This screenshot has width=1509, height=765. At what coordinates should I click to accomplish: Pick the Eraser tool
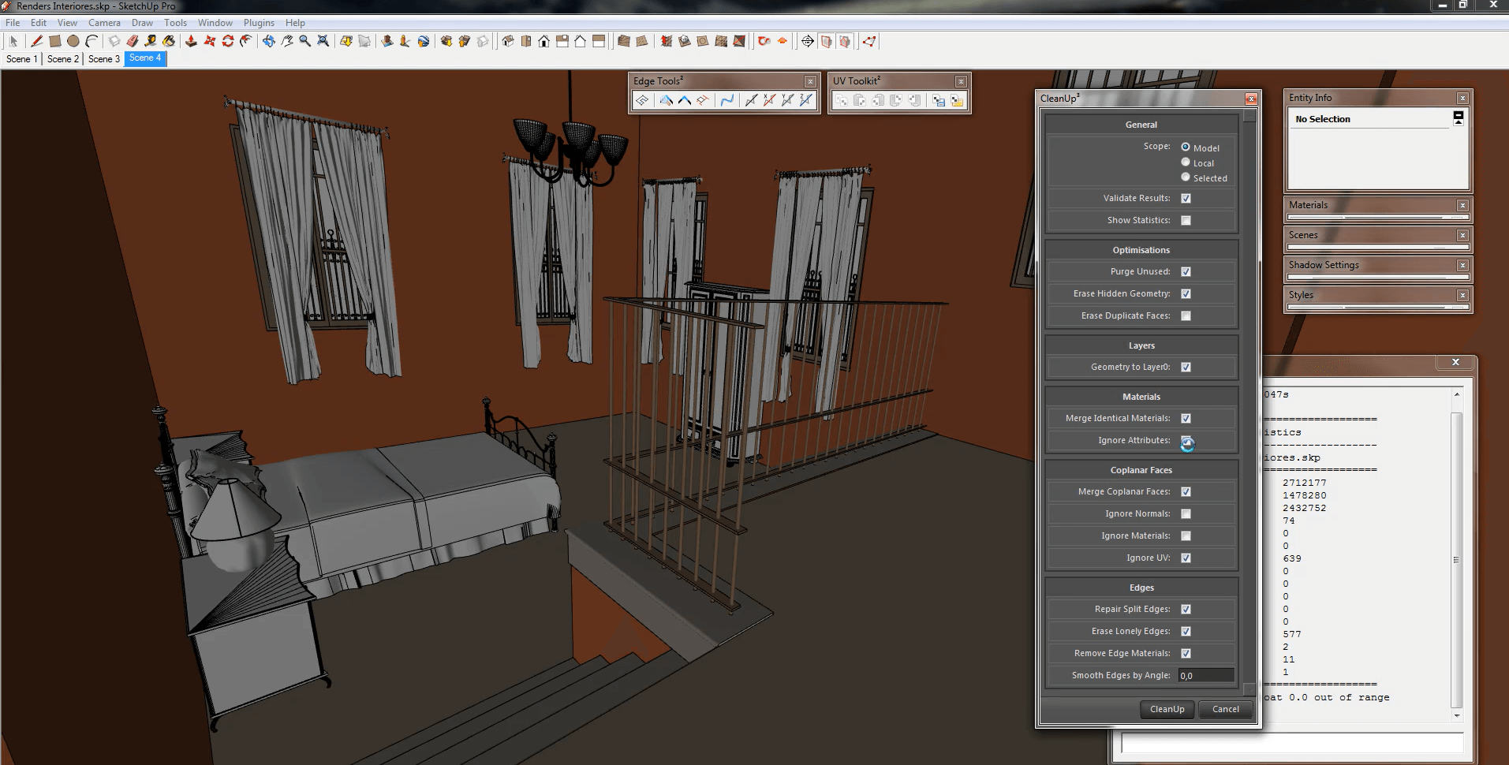click(x=133, y=41)
